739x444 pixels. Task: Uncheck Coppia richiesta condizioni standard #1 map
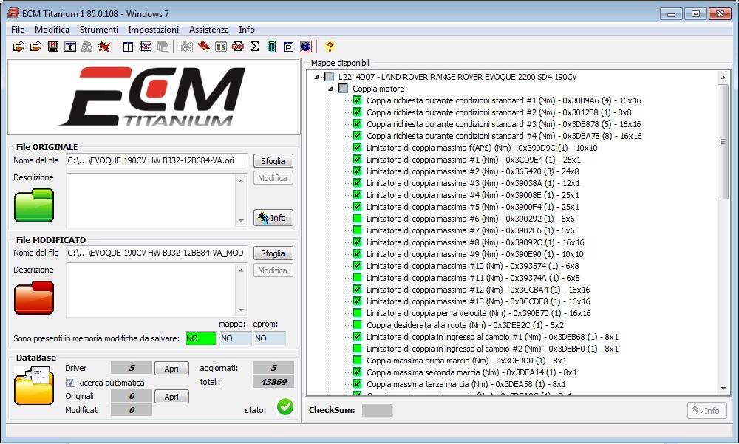(357, 100)
